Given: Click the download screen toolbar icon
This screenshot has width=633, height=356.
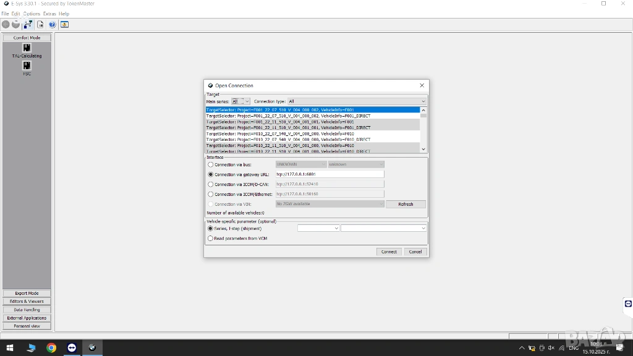Looking at the screenshot, I should coord(64,25).
